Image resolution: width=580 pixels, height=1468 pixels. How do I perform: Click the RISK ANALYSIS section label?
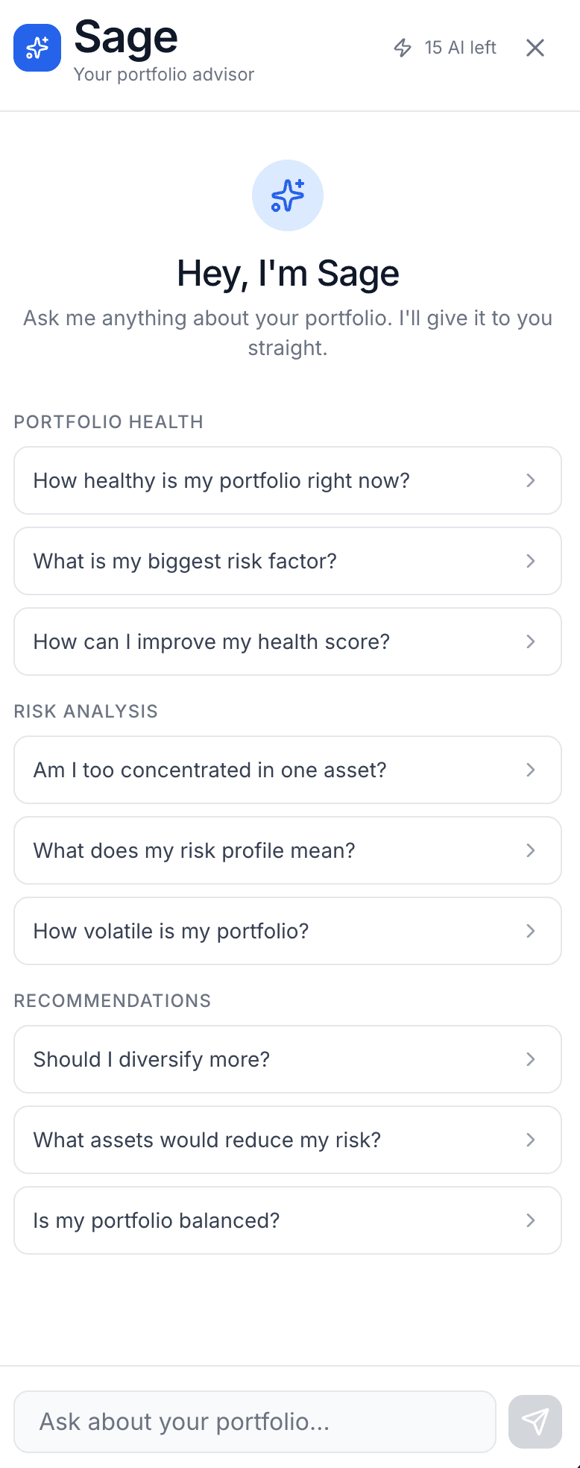[86, 711]
